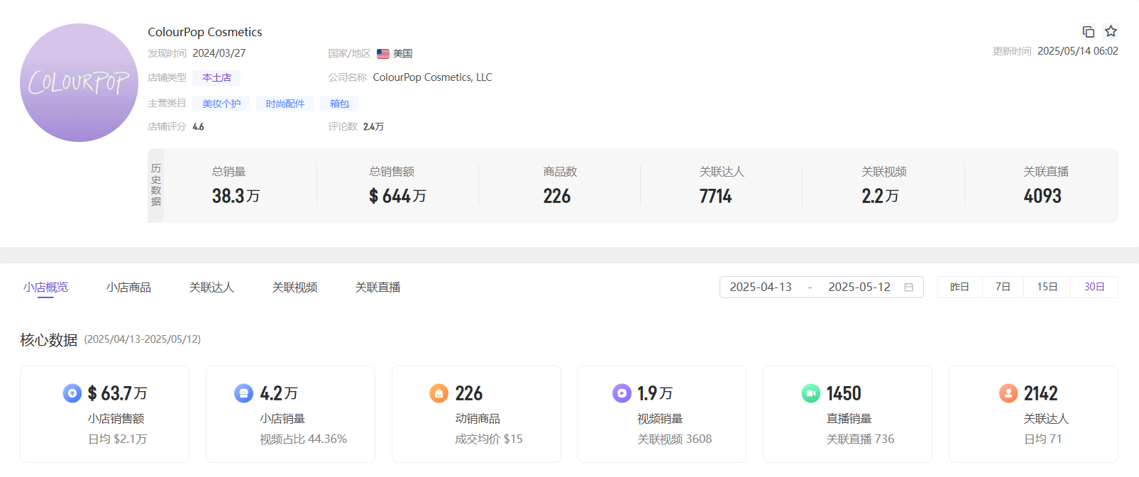Click the 商品数 value 226

click(557, 196)
